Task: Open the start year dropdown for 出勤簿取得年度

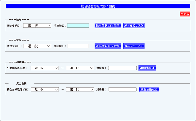Action: tap(45, 68)
